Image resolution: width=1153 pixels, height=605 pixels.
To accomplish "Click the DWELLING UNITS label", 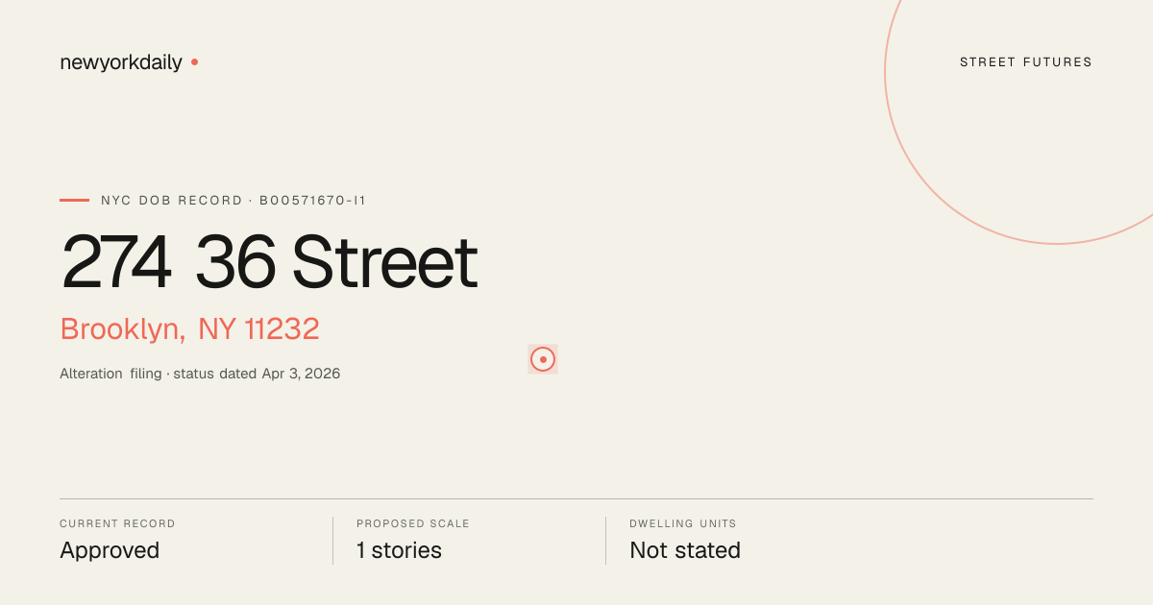I will tap(683, 524).
